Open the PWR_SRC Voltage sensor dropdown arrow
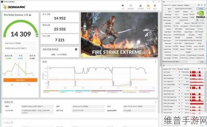This screenshot has width=207, height=127. click(179, 103)
